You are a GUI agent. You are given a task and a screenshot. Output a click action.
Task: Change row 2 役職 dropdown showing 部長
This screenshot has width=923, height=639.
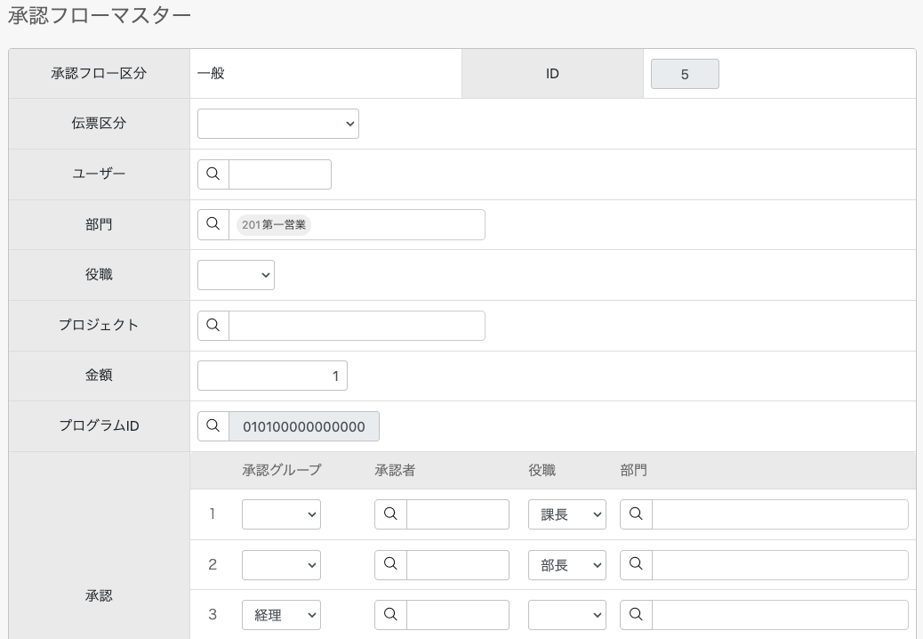click(566, 565)
